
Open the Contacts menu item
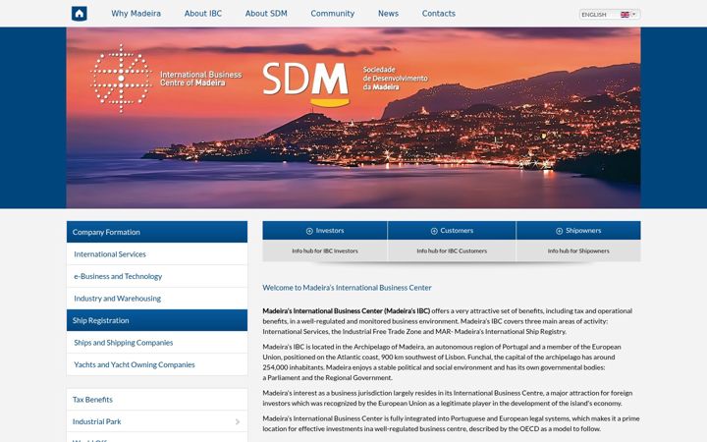(x=438, y=14)
